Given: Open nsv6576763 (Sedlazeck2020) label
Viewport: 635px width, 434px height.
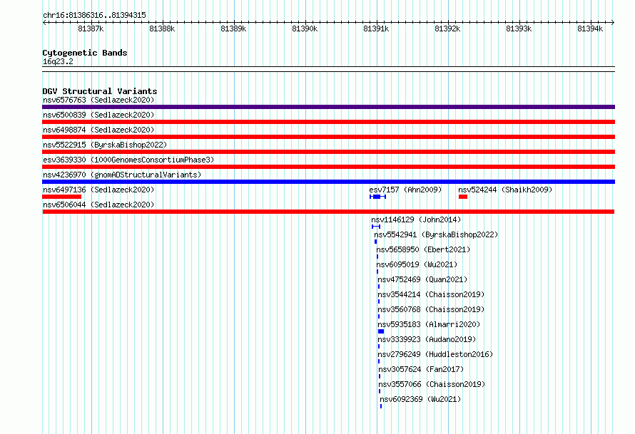Looking at the screenshot, I should click(98, 100).
